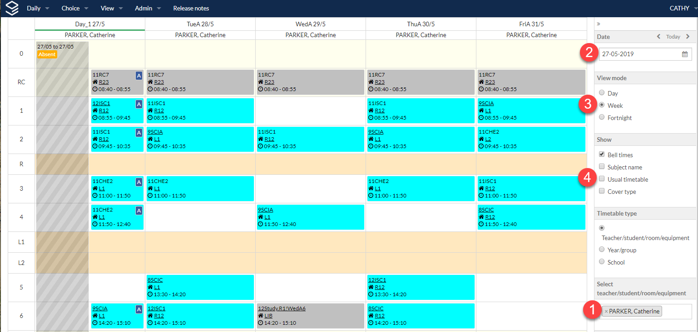Screen dimensions: 698x332
Task: Collapse the side panel with double chevron
Action: click(599, 24)
